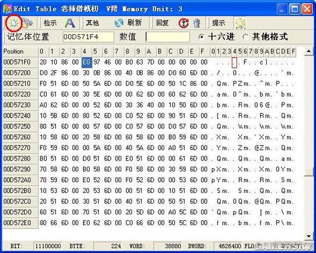Click byte 2F in row 00D57200

coord(54,73)
